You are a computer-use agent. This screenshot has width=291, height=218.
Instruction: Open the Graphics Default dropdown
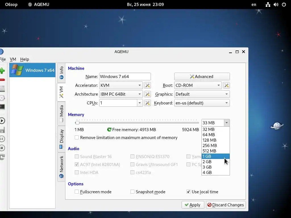(202, 94)
